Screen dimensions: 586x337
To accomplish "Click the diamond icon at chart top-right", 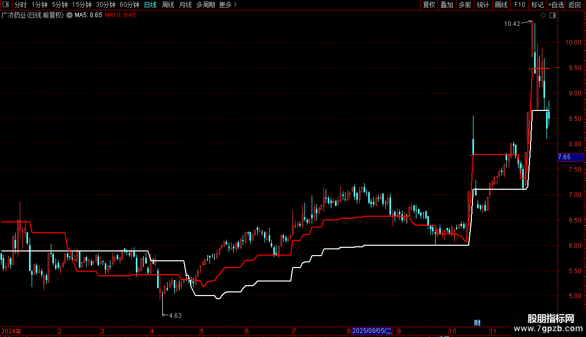I will pyautogui.click(x=543, y=16).
